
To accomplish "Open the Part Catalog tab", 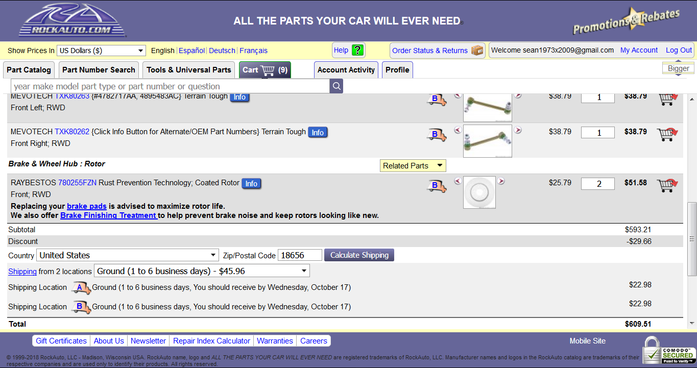I will (29, 70).
